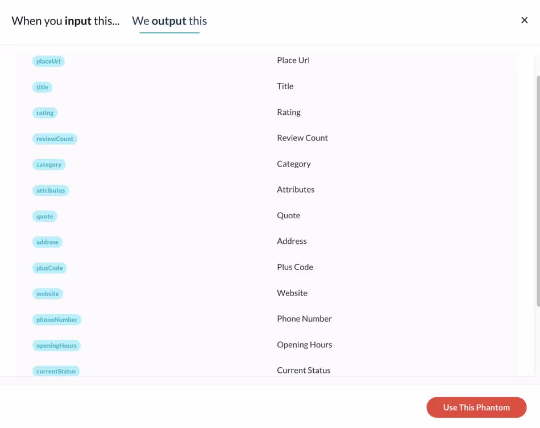The width and height of the screenshot is (540, 428).
Task: Select the plusCode tag badge
Action: 49,268
